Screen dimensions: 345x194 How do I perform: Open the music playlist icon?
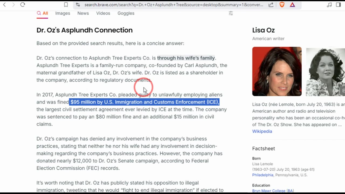(329, 5)
